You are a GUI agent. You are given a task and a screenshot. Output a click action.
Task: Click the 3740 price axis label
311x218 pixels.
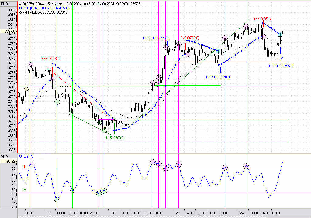point(12,87)
